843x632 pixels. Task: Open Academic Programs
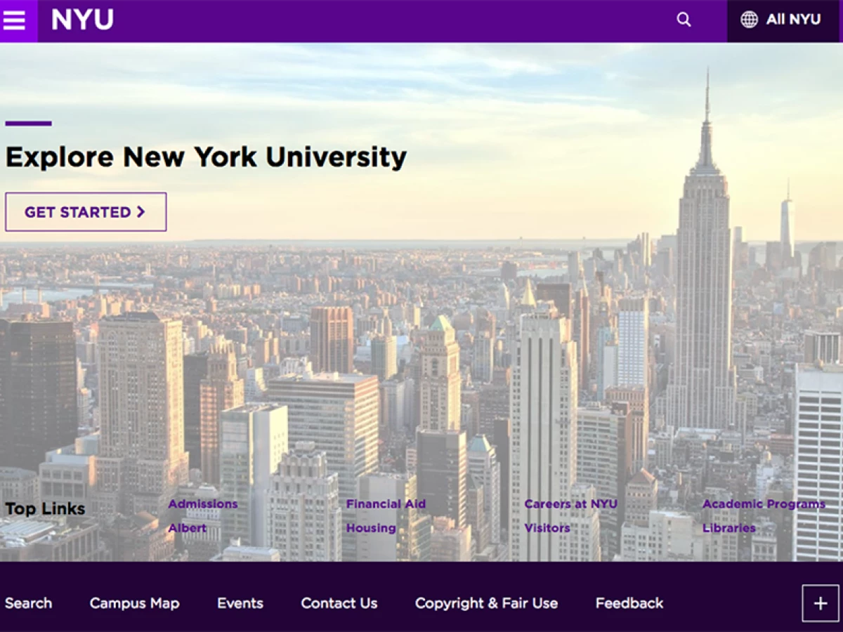tap(764, 504)
